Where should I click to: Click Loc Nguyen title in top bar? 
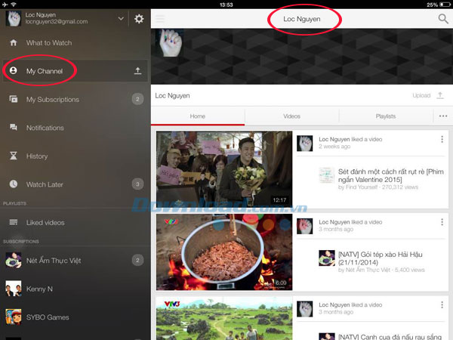click(x=301, y=19)
